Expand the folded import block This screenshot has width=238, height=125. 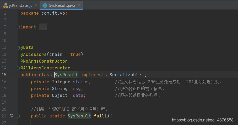(18, 27)
